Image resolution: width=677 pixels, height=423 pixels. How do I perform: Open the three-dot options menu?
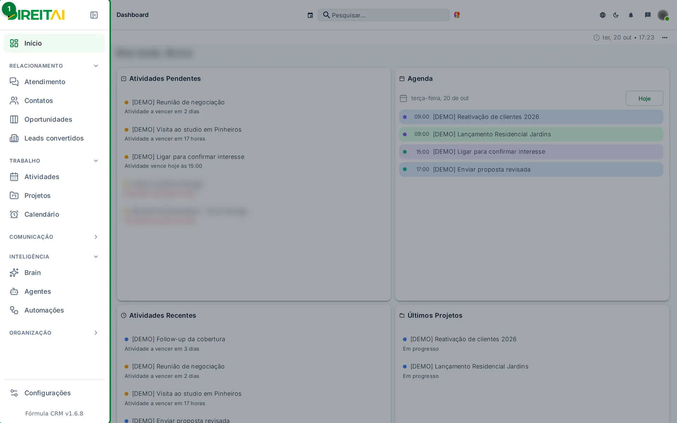point(665,37)
